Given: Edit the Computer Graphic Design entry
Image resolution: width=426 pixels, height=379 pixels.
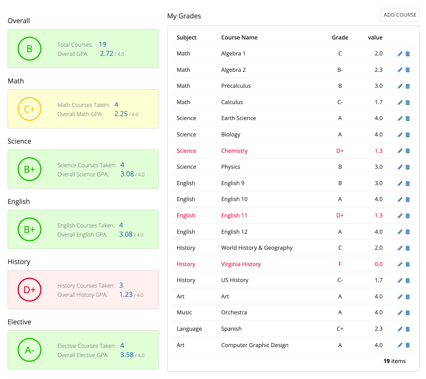Looking at the screenshot, I should point(400,345).
